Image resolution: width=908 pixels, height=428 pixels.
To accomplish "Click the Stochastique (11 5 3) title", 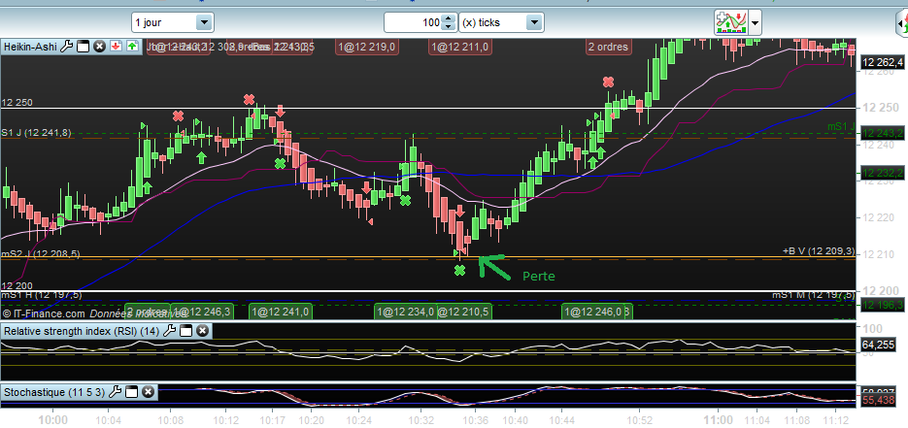I will (x=54, y=392).
